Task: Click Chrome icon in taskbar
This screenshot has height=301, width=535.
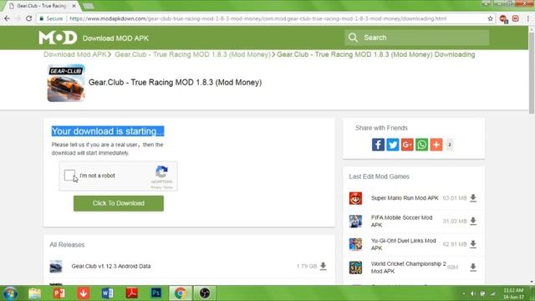Action: click(x=181, y=293)
